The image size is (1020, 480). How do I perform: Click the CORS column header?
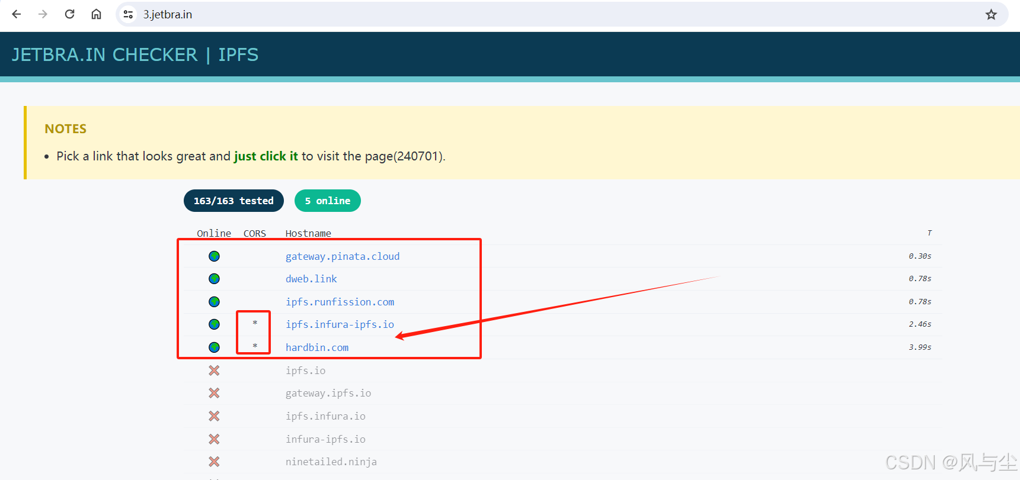pos(255,233)
